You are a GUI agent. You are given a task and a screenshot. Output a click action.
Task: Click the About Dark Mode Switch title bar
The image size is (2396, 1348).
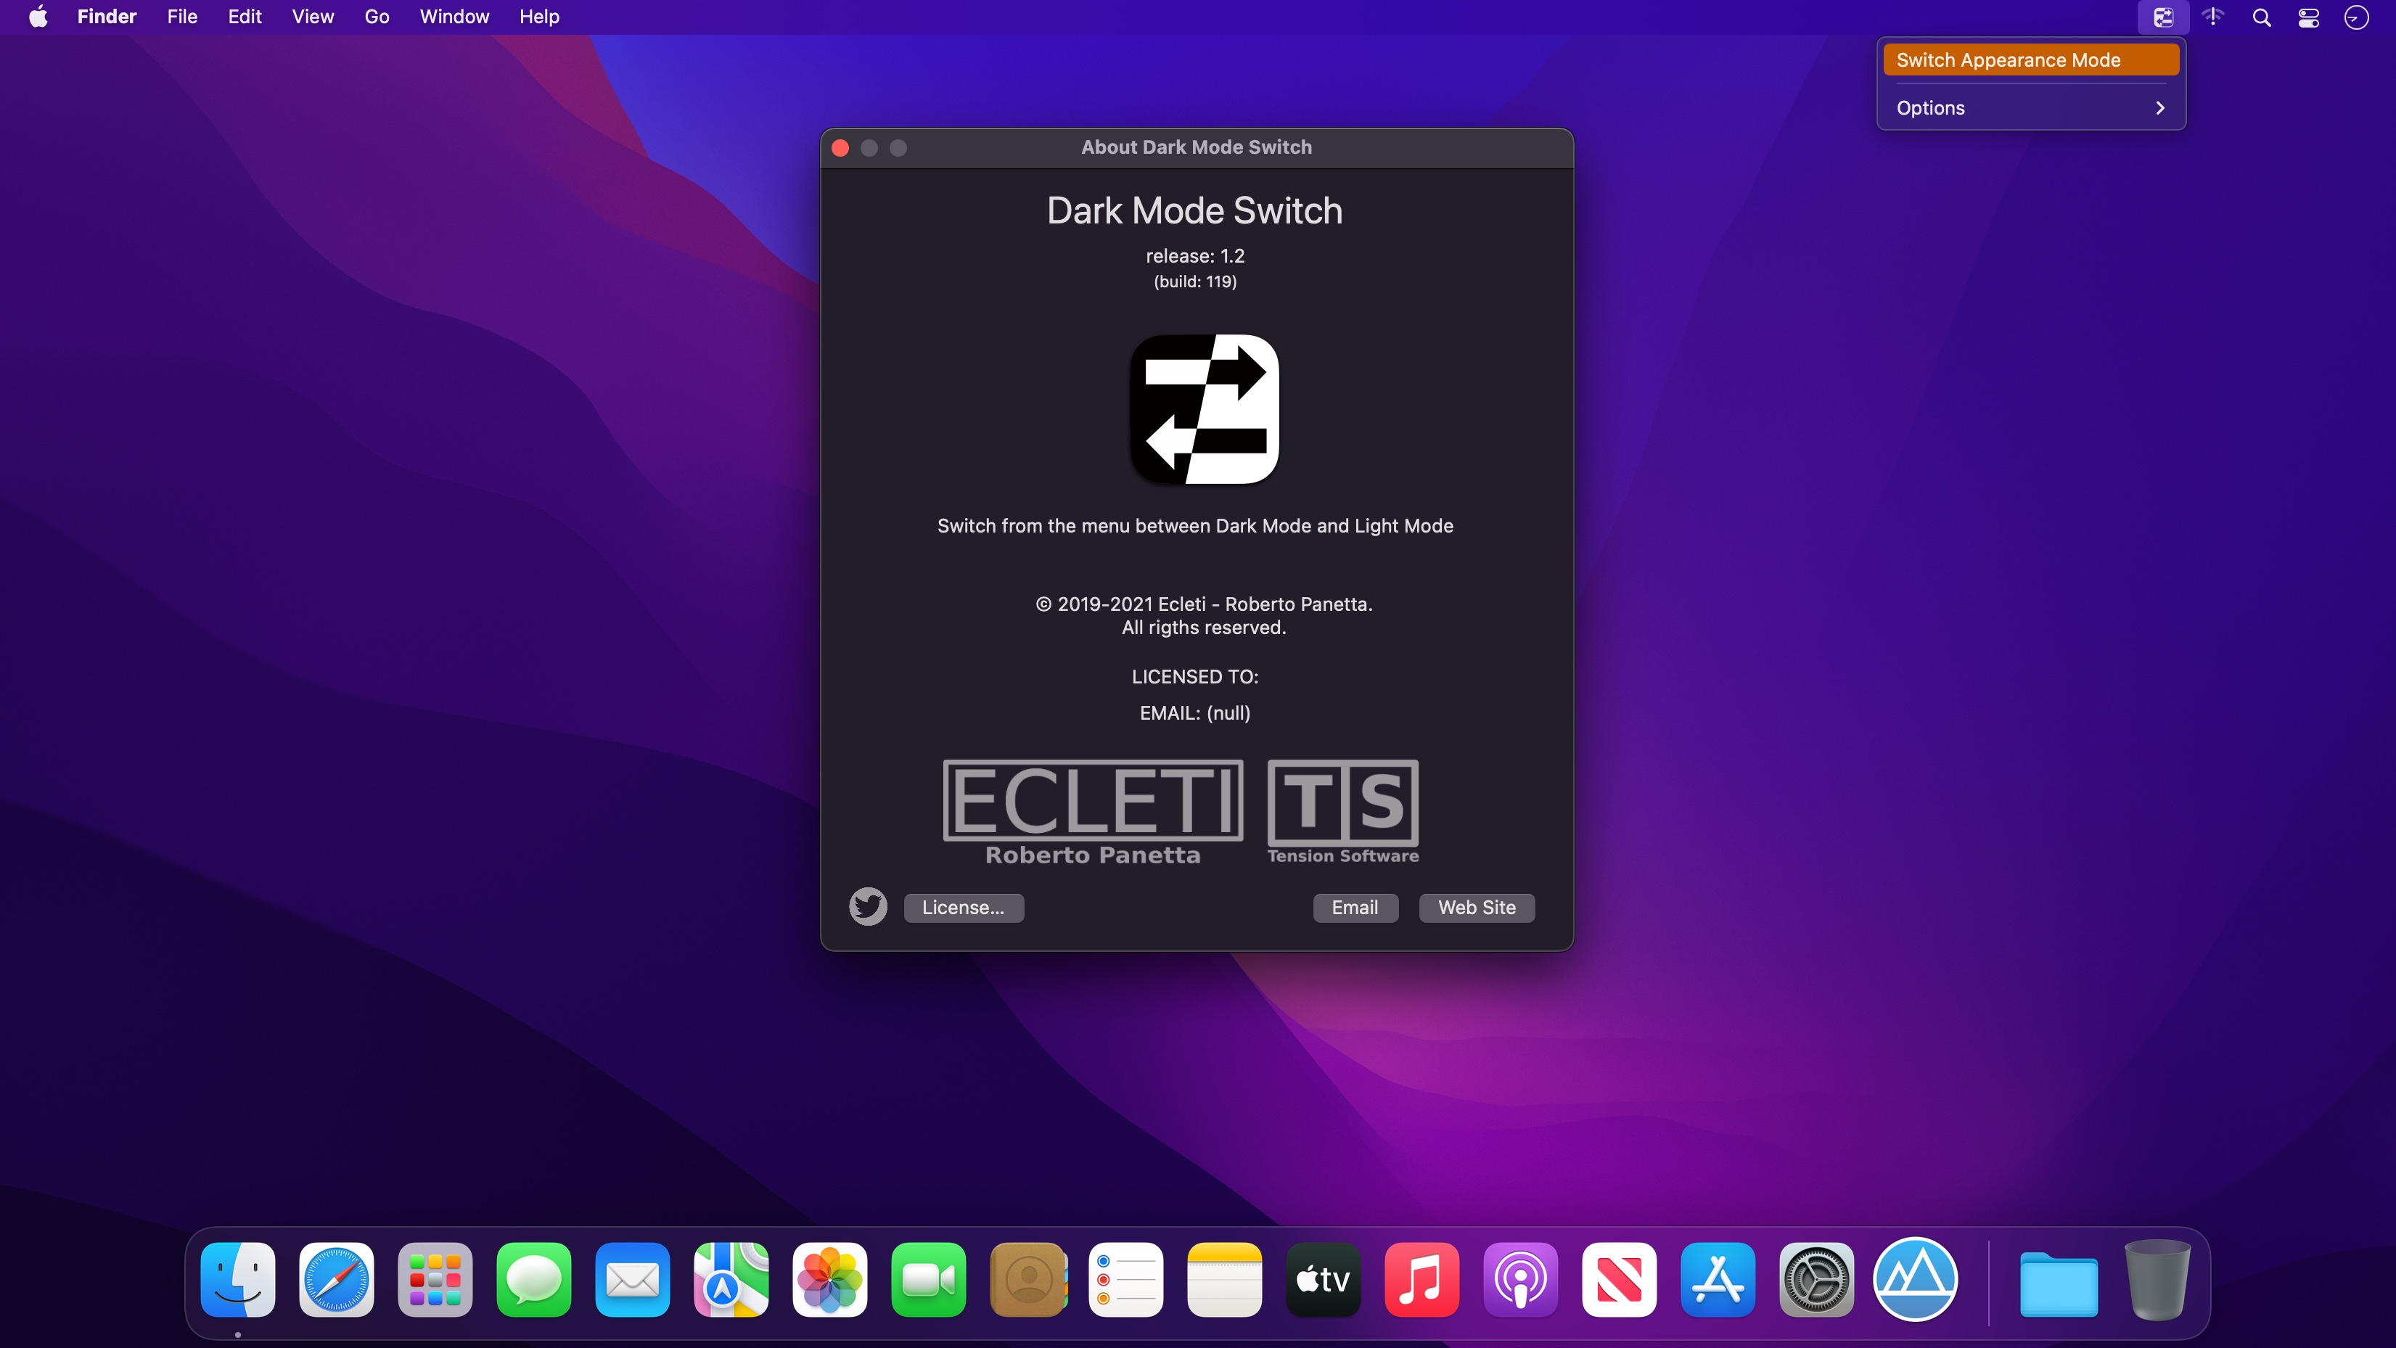click(1197, 147)
